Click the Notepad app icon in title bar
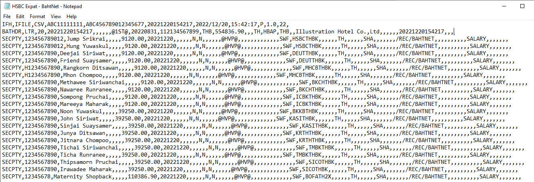This screenshot has width=534, height=182. coord(7,6)
